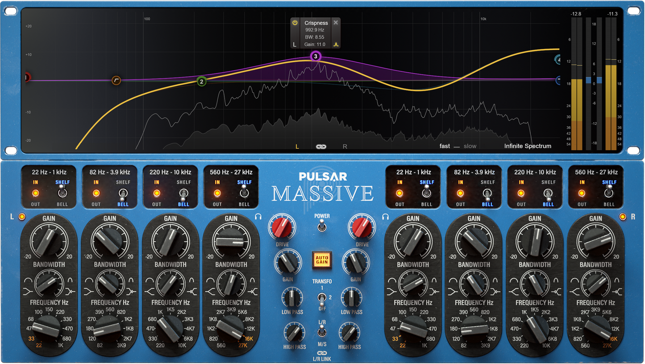
Task: Click BANDWIDTH knob on right 220 Hz - 10 kHz band
Action: (535, 284)
